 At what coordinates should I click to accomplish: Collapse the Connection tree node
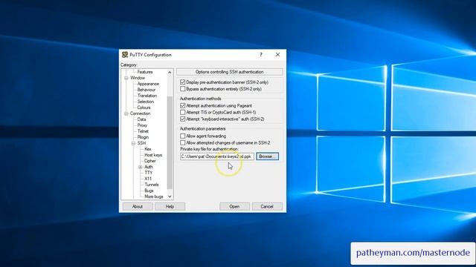tap(126, 113)
